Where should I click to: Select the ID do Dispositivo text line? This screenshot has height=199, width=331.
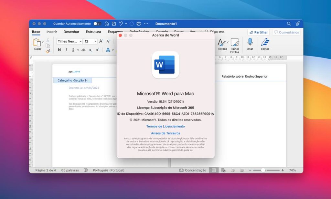tap(165, 114)
